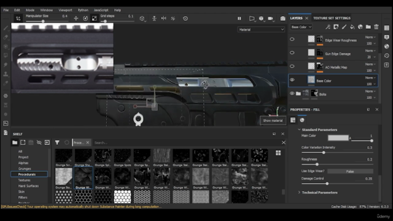The width and height of the screenshot is (393, 221).
Task: Click the screenshot camera icon
Action: pos(282,18)
